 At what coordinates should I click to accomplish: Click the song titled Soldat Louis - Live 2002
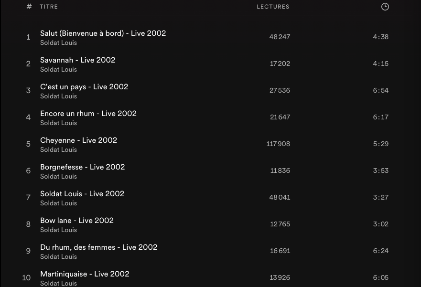click(82, 194)
